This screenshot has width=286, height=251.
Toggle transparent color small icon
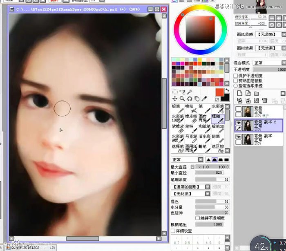(217, 100)
